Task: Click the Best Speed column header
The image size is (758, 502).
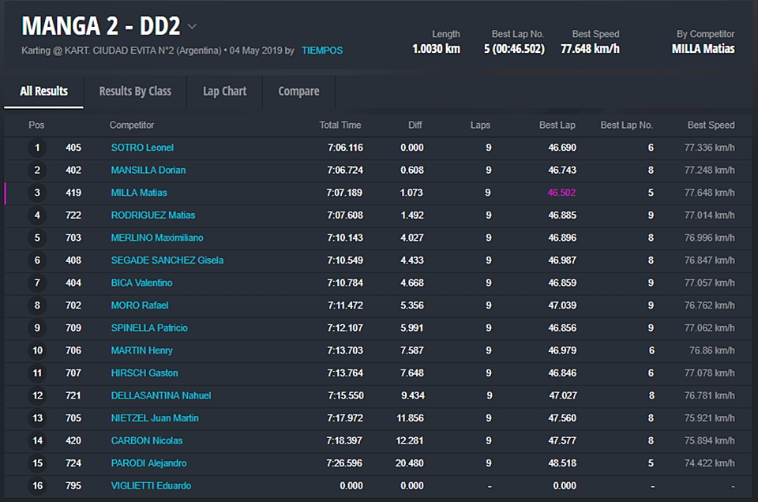Action: tap(711, 126)
